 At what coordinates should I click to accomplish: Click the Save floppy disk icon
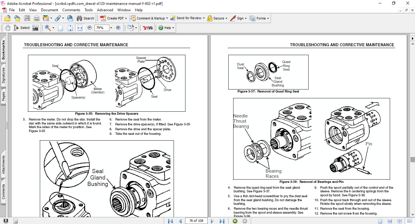click(x=27, y=18)
